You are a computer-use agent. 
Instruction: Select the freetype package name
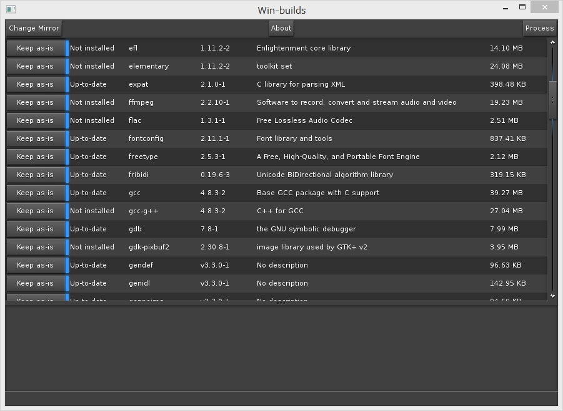coord(143,157)
